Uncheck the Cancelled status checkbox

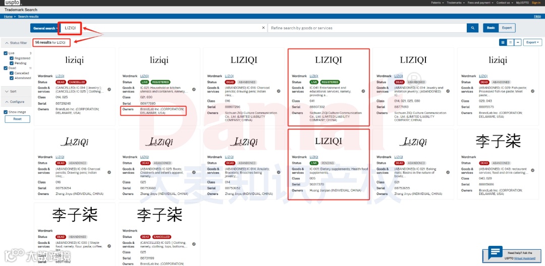click(x=12, y=73)
